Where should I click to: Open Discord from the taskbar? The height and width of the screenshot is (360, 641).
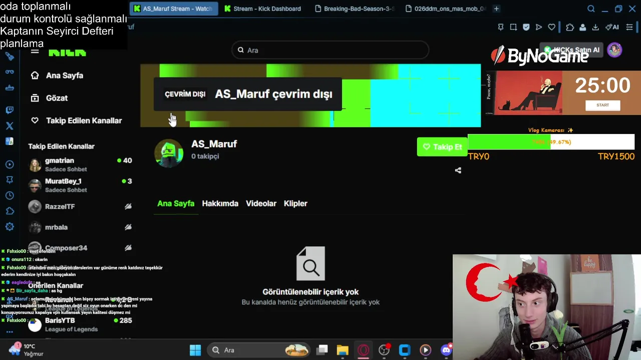point(446,350)
